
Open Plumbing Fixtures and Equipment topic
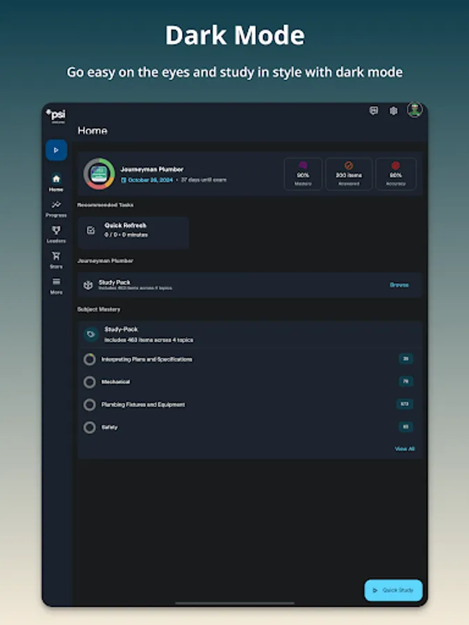click(249, 405)
